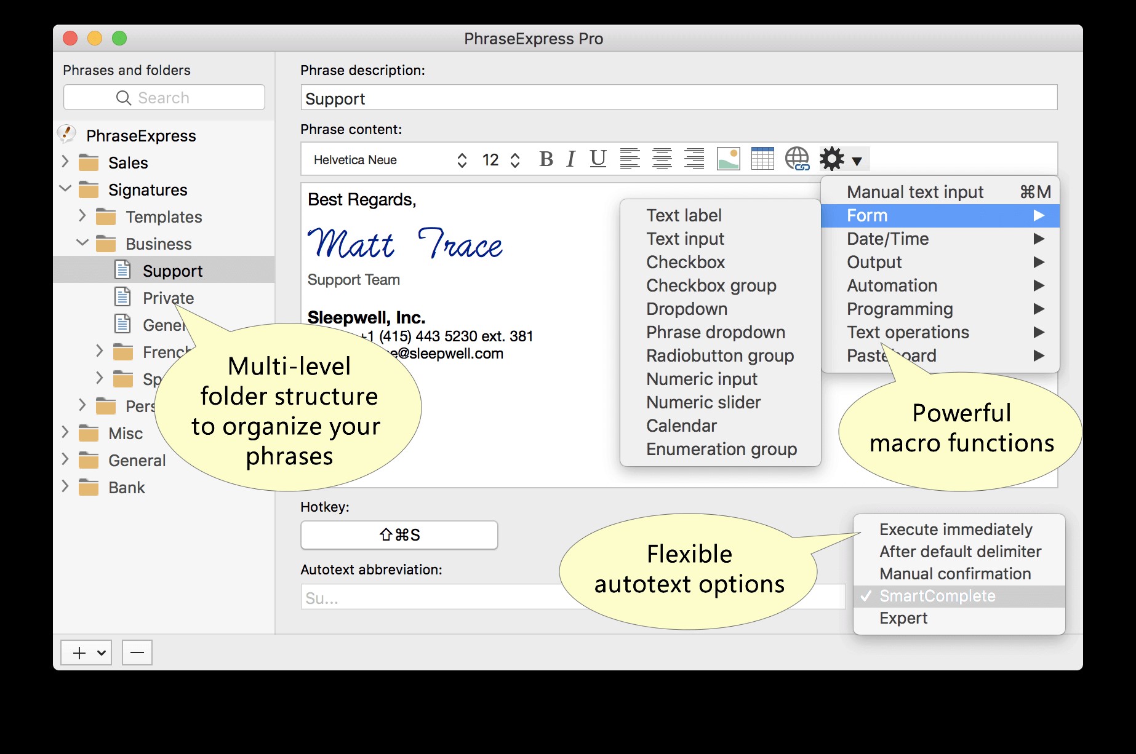This screenshot has height=754, width=1136.
Task: Choose Execute immediately autotext option
Action: 955,530
